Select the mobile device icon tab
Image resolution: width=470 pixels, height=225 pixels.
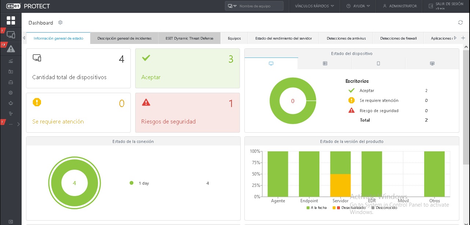[x=378, y=63]
